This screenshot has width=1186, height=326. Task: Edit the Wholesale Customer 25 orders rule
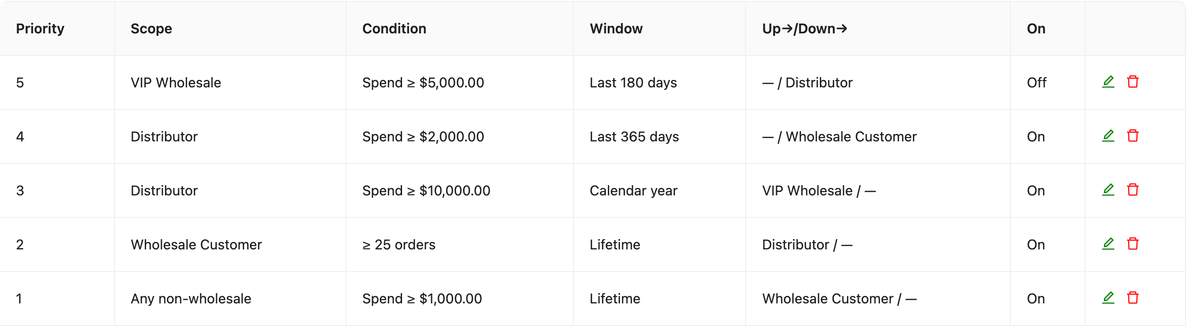(x=1108, y=244)
